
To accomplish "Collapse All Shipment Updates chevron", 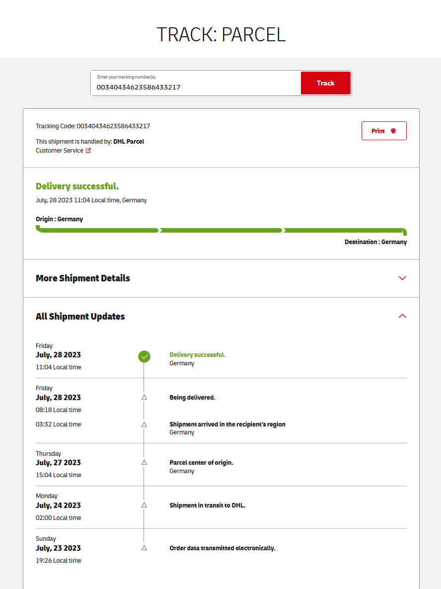I will tap(402, 316).
